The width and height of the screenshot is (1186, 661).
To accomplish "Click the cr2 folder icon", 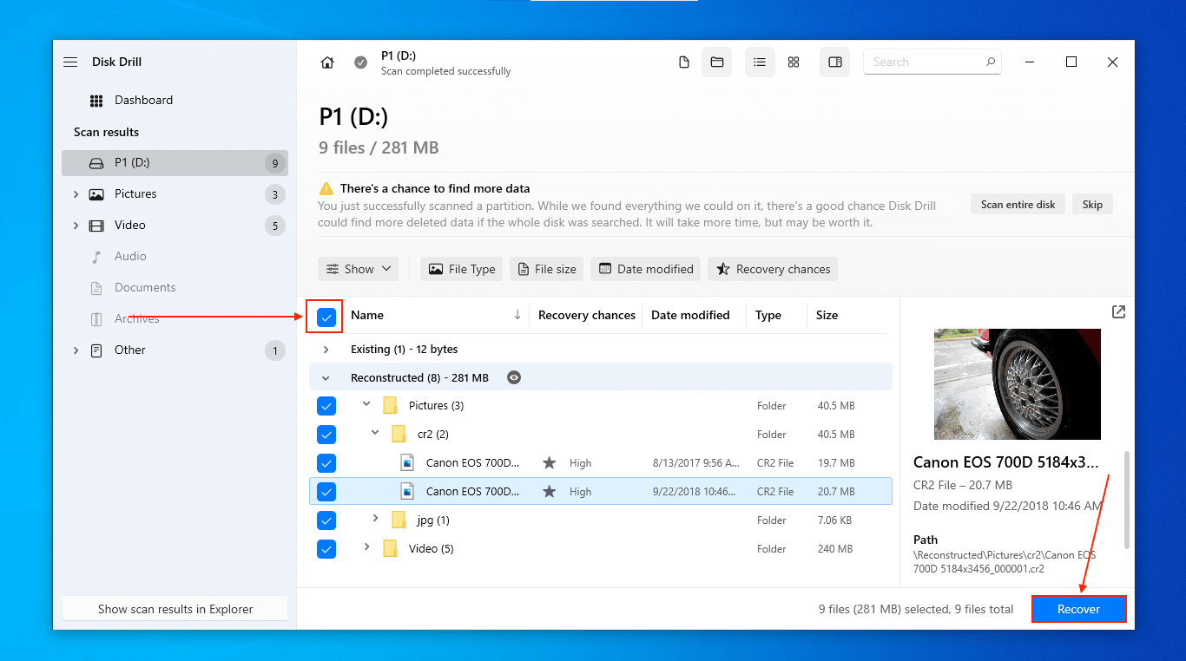I will coord(399,434).
